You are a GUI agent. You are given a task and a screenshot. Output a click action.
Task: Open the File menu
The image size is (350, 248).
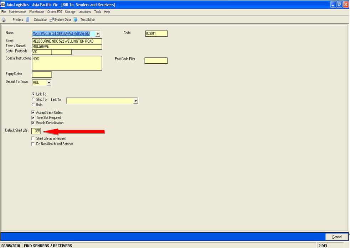pyautogui.click(x=4, y=12)
